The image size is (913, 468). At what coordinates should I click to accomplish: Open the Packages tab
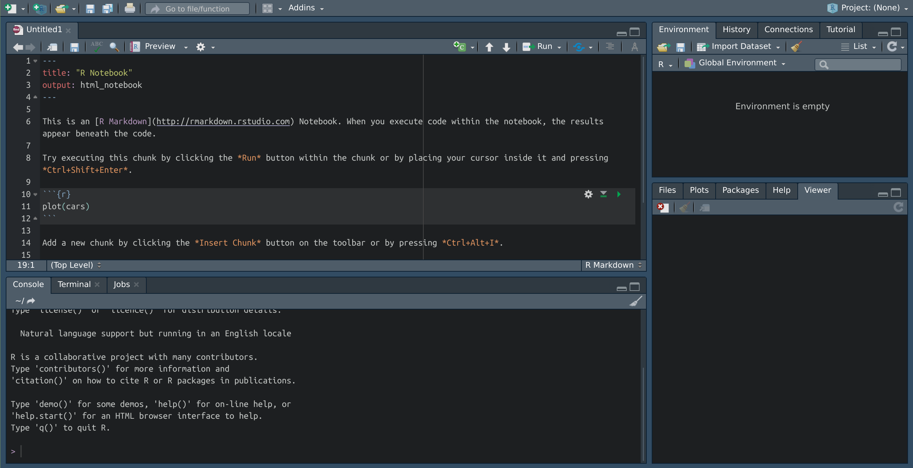click(x=740, y=190)
